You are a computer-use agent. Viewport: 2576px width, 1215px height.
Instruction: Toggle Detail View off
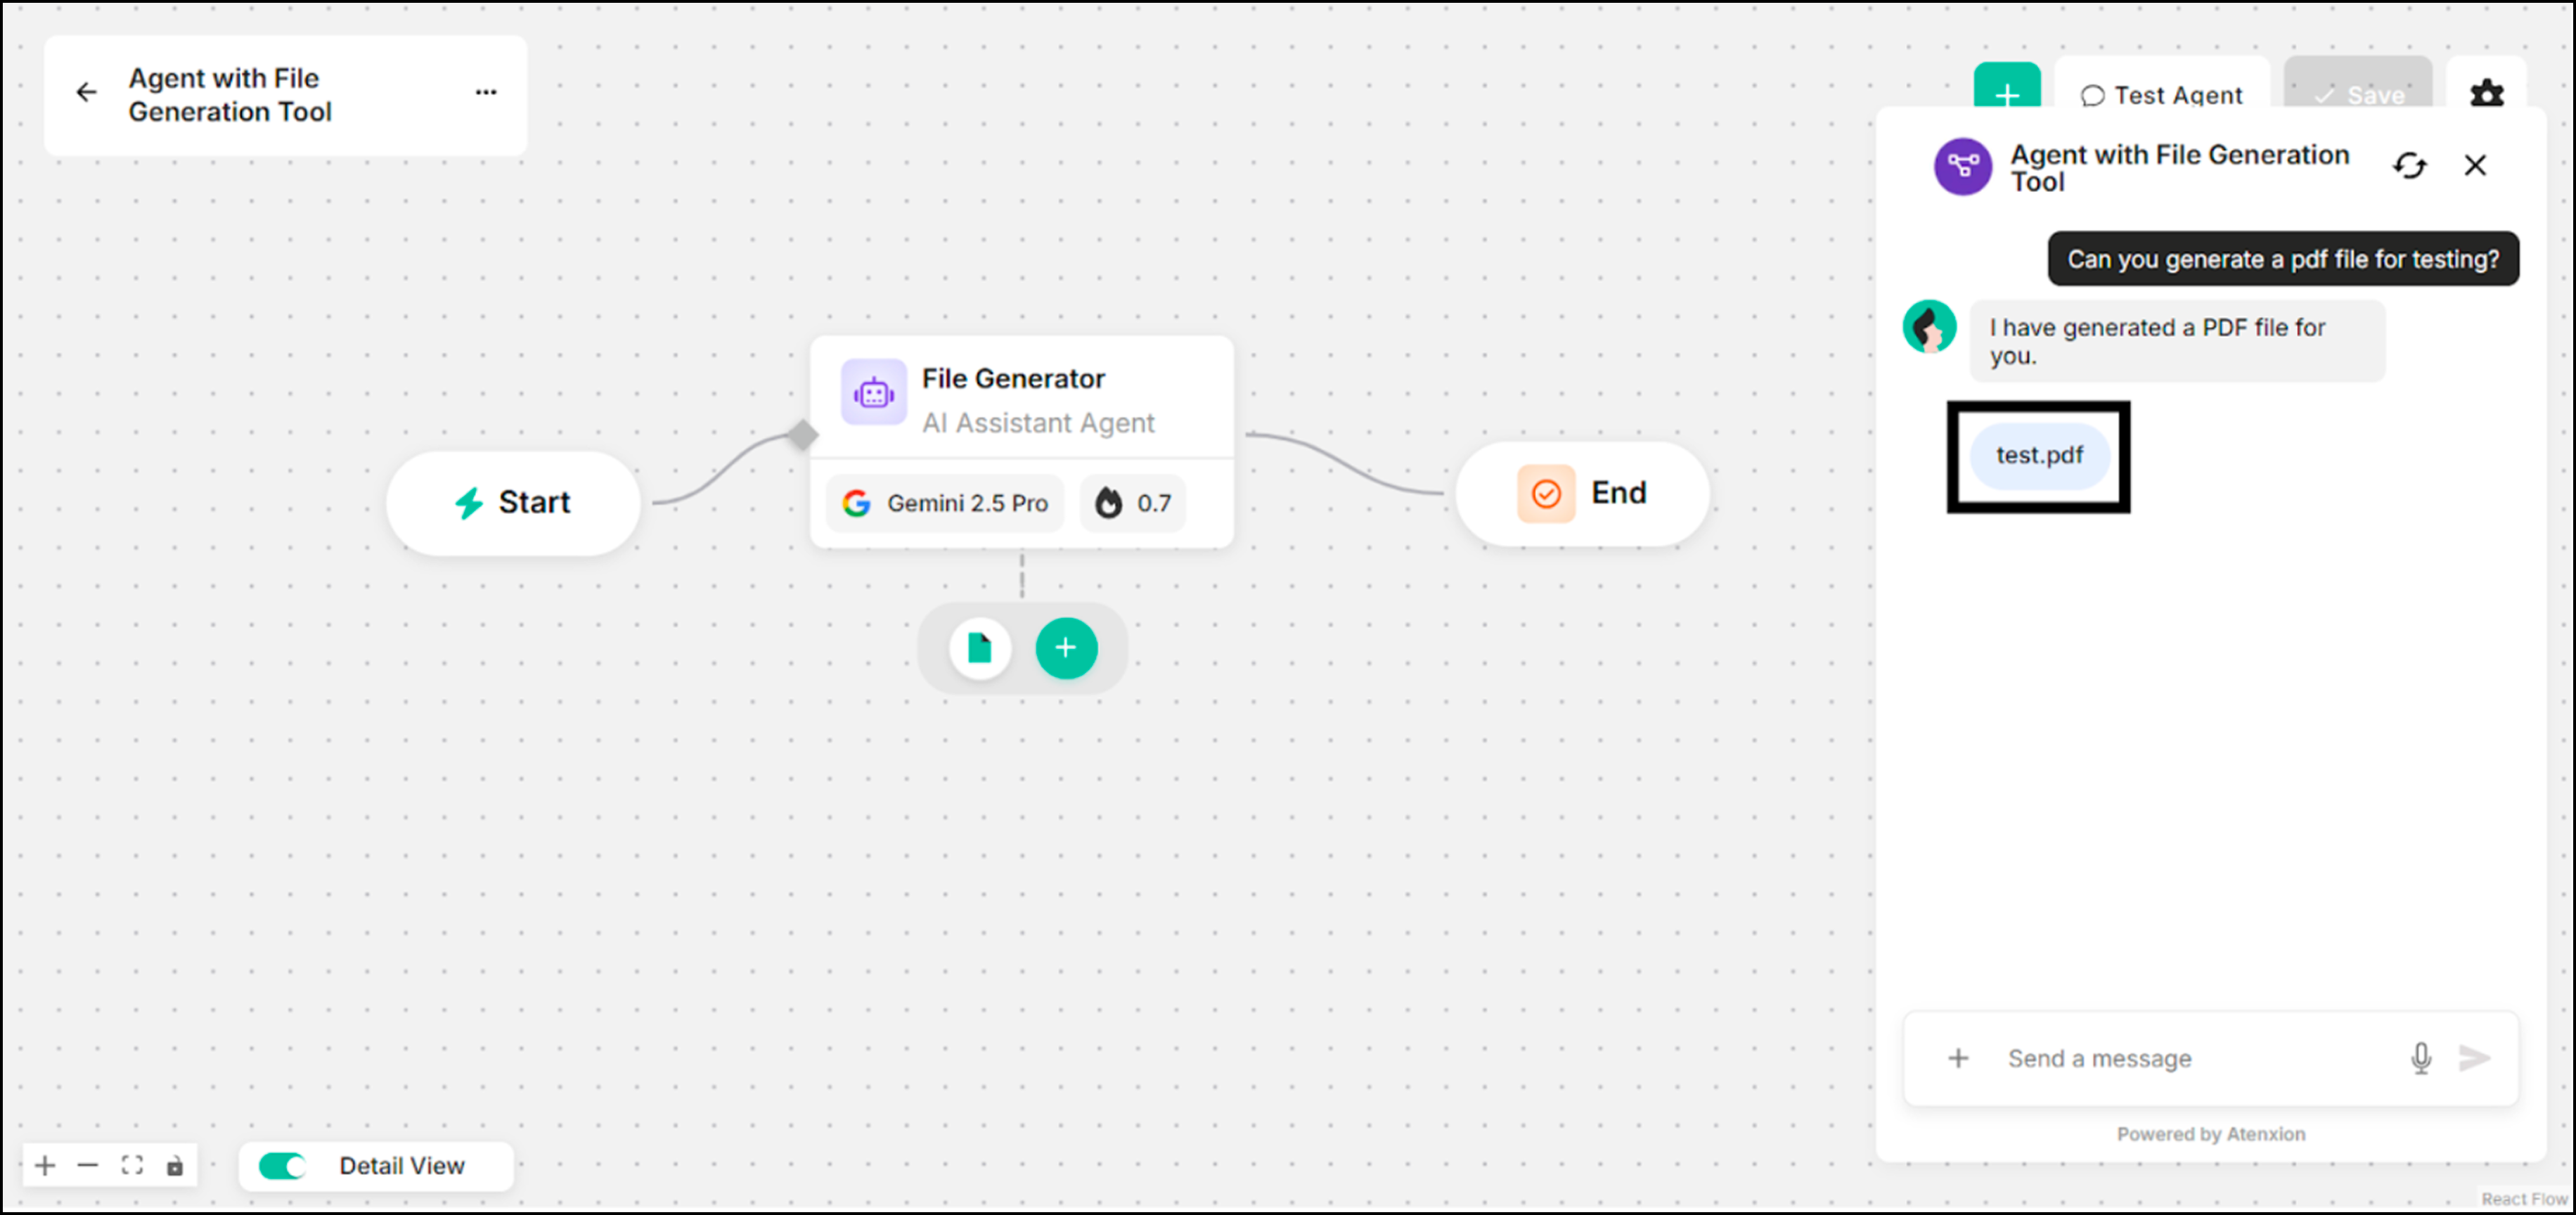[x=281, y=1165]
